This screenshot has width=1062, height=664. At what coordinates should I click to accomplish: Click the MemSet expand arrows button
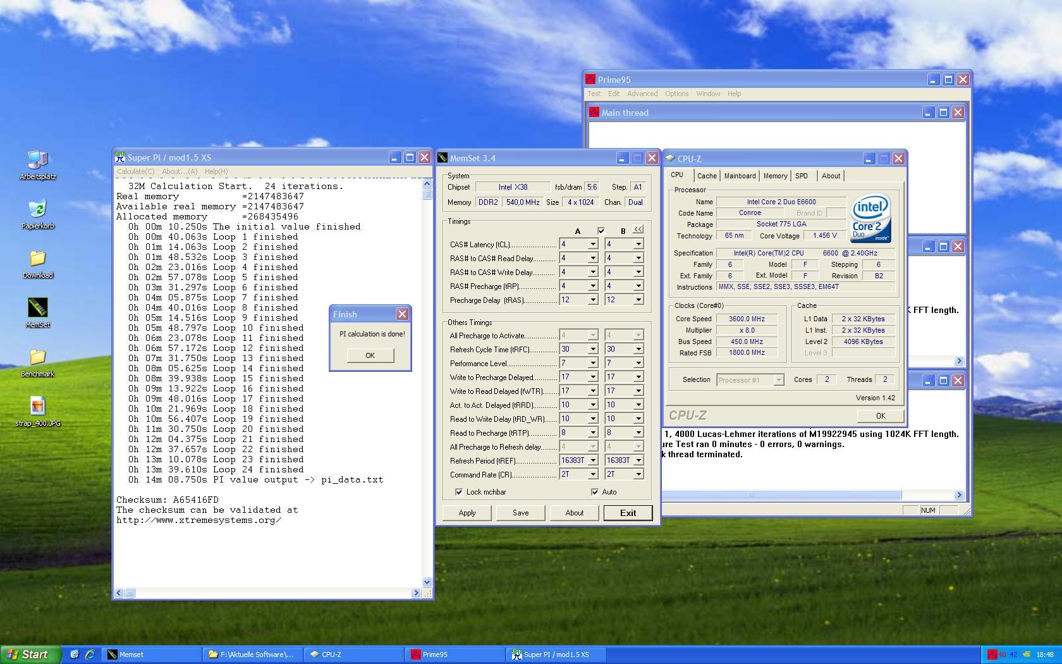638,230
